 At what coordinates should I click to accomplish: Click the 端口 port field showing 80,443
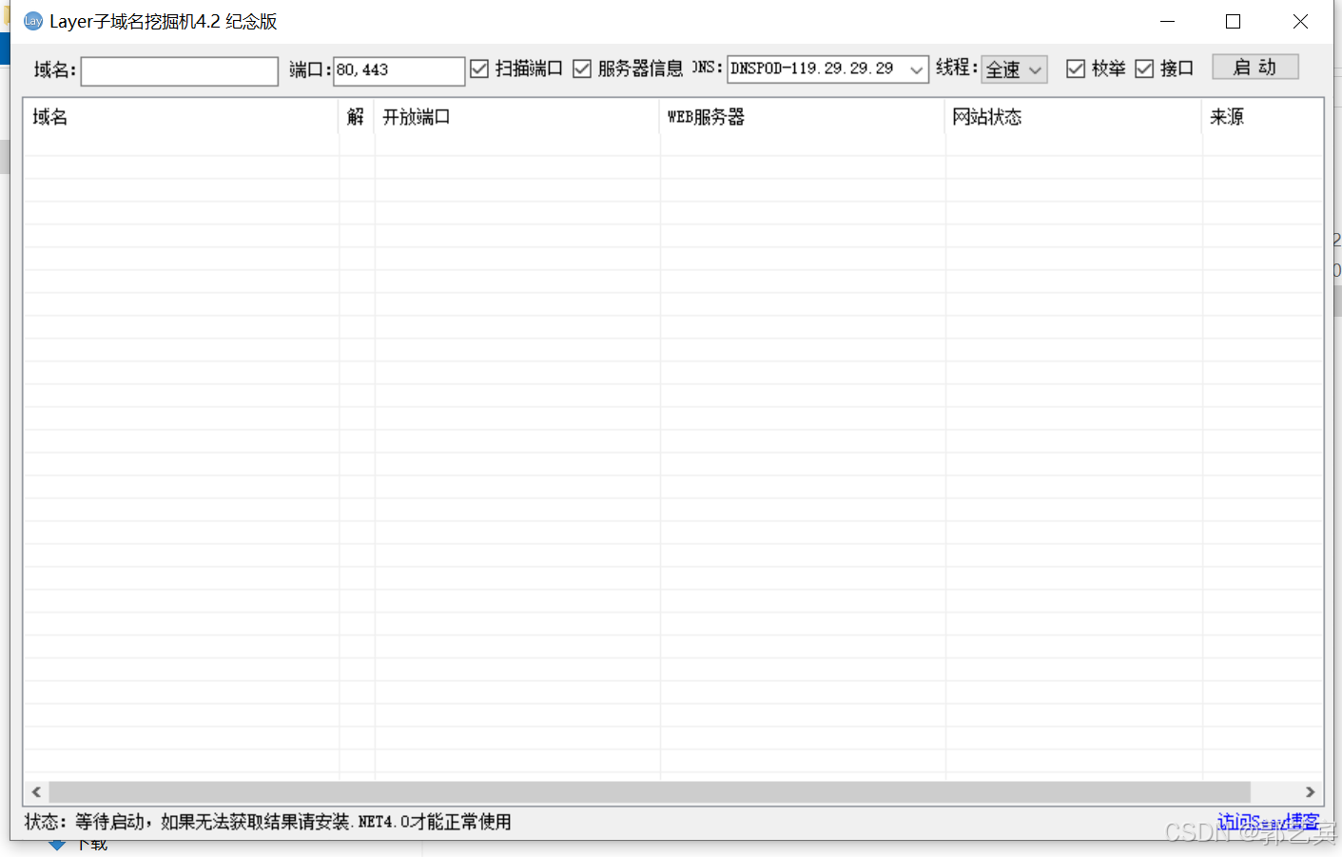pyautogui.click(x=399, y=70)
